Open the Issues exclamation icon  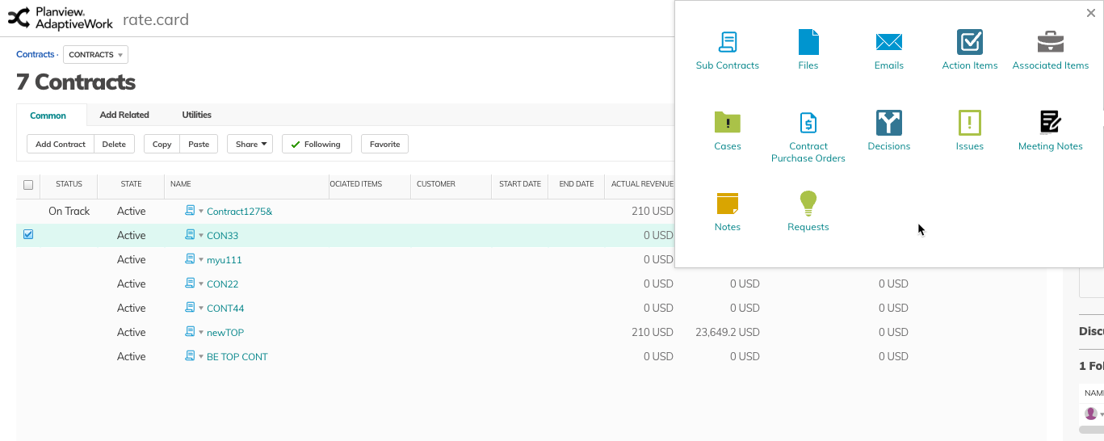click(970, 123)
